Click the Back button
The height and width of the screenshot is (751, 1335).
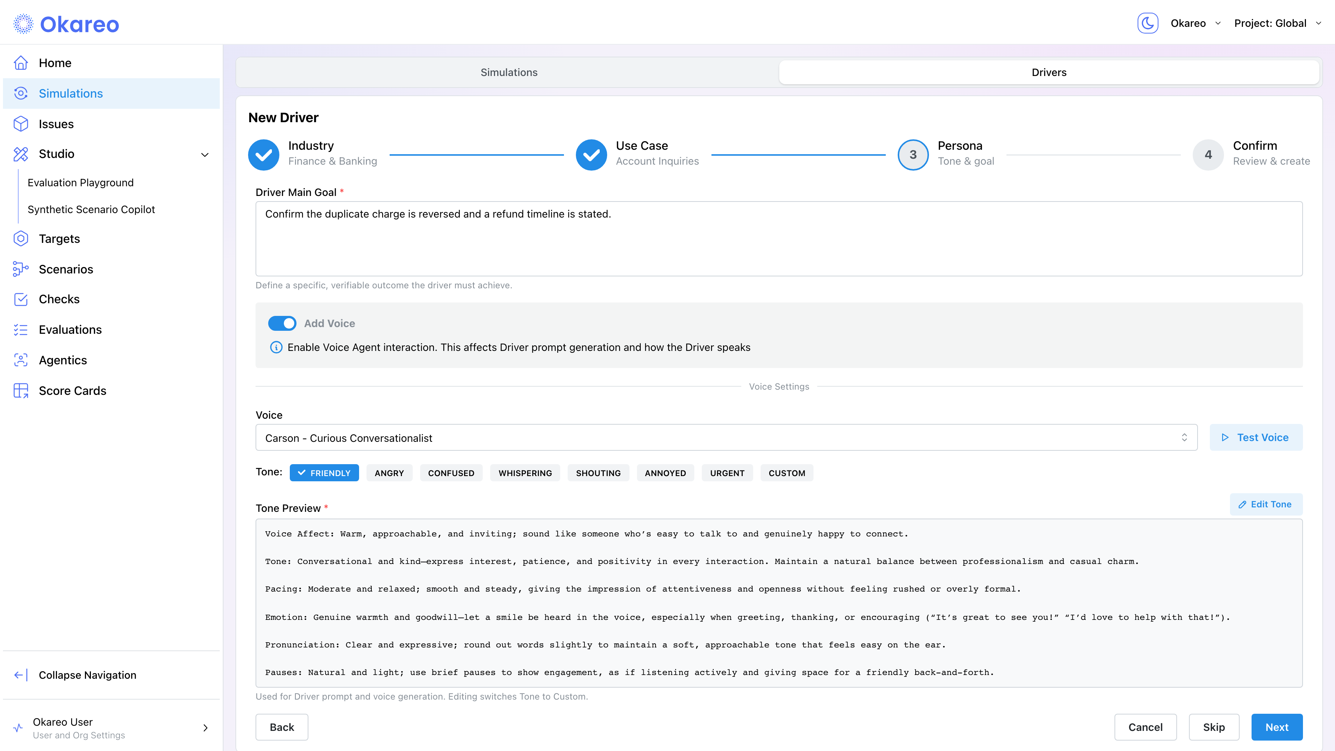click(x=281, y=727)
